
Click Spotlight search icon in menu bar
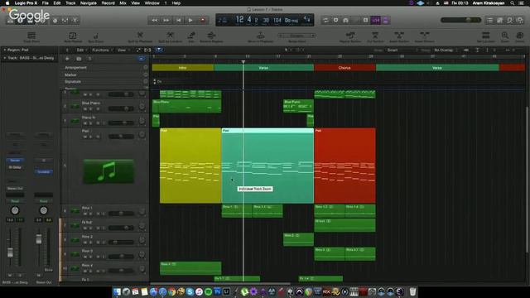click(x=513, y=3)
